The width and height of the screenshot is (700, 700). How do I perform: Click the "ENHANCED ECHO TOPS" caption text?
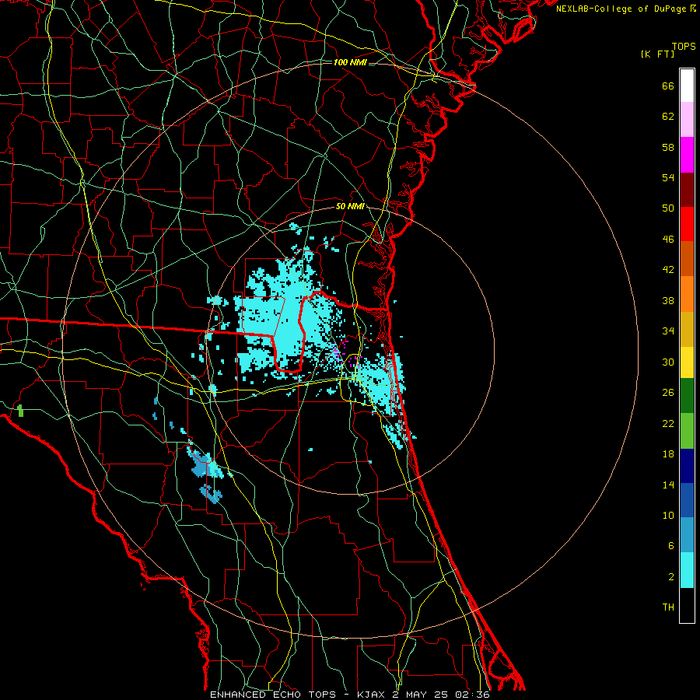[x=273, y=695]
